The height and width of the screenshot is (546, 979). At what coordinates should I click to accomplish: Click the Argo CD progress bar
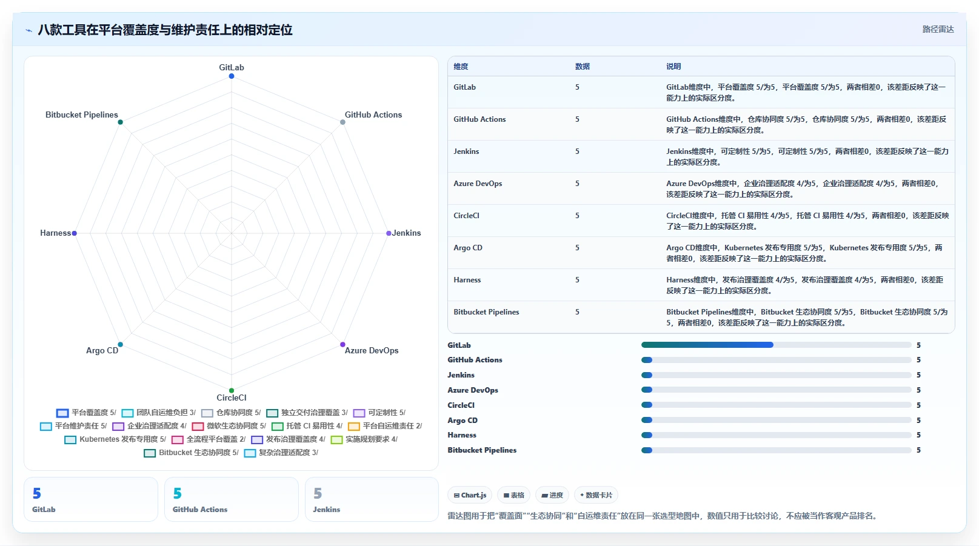(776, 420)
